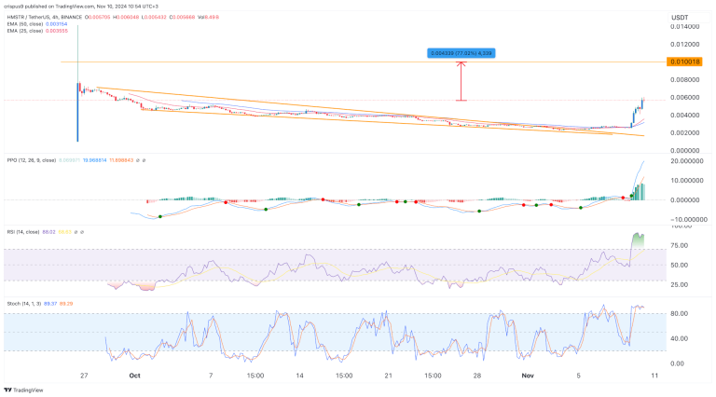Click the 80.00 Stoch axis label
The width and height of the screenshot is (716, 397).
[679, 313]
